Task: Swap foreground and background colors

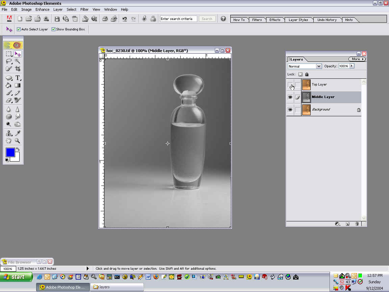Action: (18, 149)
